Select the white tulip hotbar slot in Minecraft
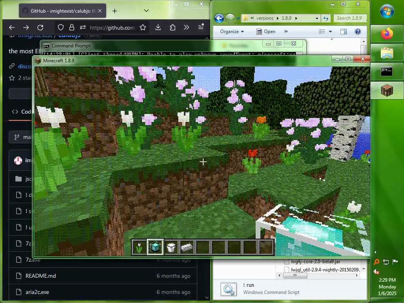Viewport: 404px width, 303px height. point(139,247)
